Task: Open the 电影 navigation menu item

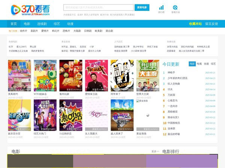Action: click(27, 24)
